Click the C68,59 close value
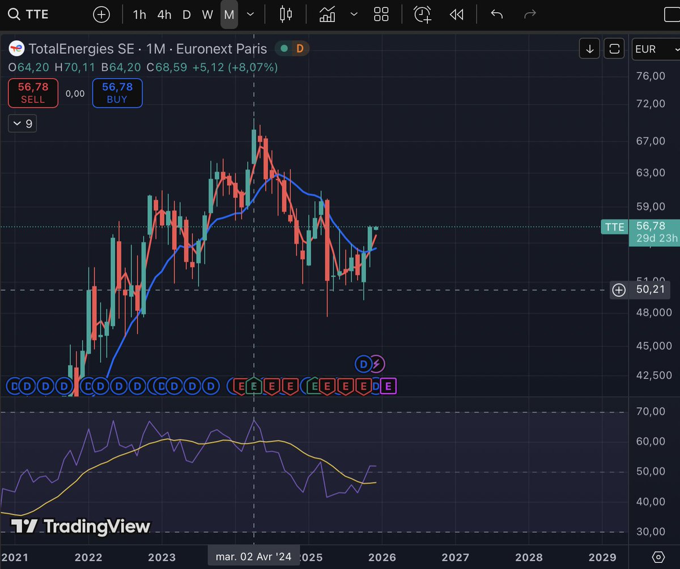Viewport: 680px width, 569px height. pyautogui.click(x=167, y=67)
